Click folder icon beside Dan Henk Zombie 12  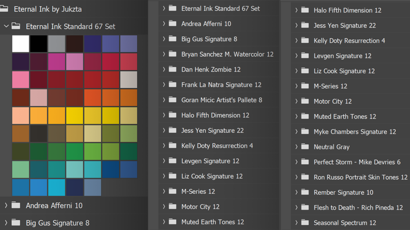[173, 69]
